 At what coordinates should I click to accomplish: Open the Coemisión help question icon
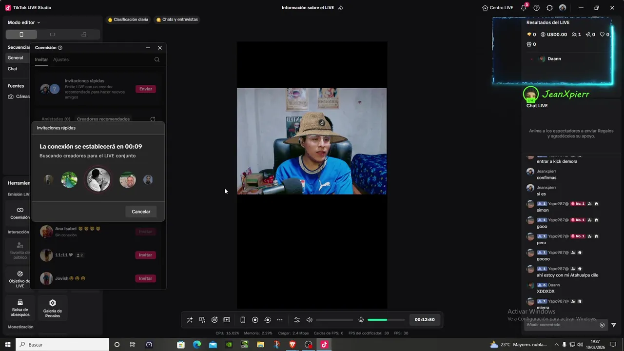click(60, 48)
